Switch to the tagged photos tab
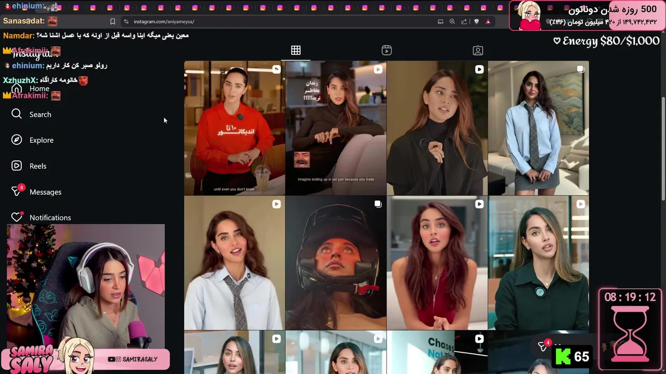This screenshot has width=666, height=374. coord(478,50)
